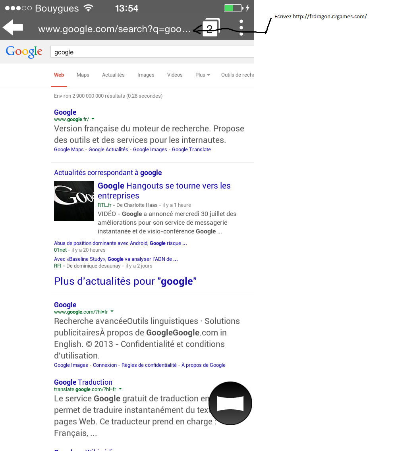Open the Google Hangouts news thumbnail
396x451 pixels.
(74, 201)
